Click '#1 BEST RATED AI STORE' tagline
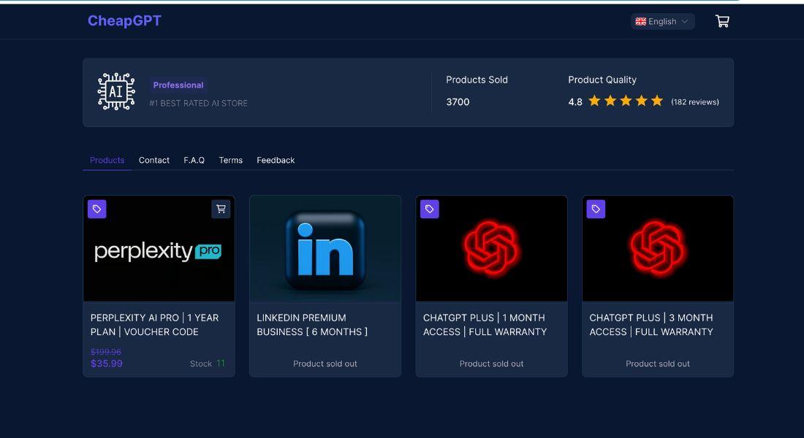Viewport: 804px width, 438px height. pyautogui.click(x=198, y=104)
